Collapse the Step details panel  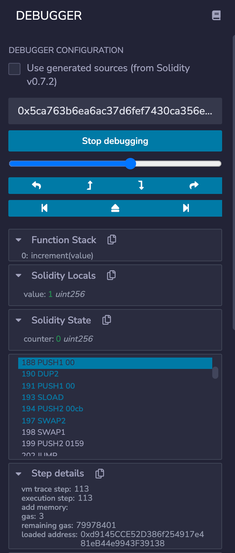pyautogui.click(x=18, y=473)
